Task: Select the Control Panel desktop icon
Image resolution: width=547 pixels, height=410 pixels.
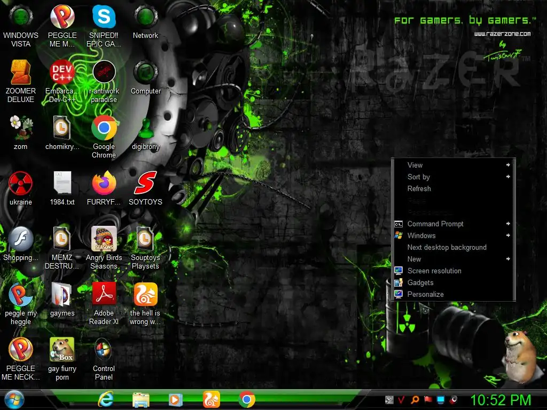Action: (104, 359)
